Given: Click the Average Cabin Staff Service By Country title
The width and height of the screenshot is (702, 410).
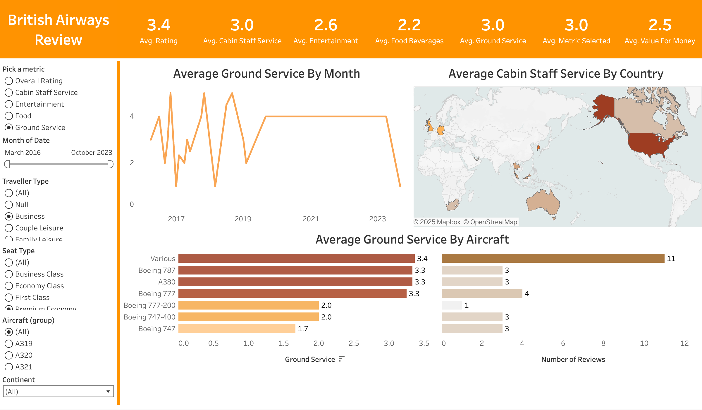Looking at the screenshot, I should click(556, 74).
